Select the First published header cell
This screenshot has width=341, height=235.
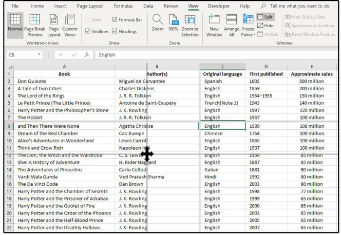click(266, 74)
